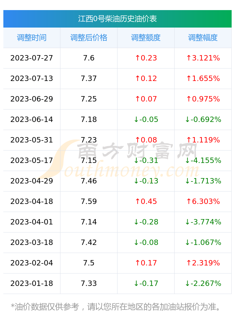Viewport: 235px width, 336px height.
Task: Click the green ↓-0.692% percentage
Action: pos(203,120)
